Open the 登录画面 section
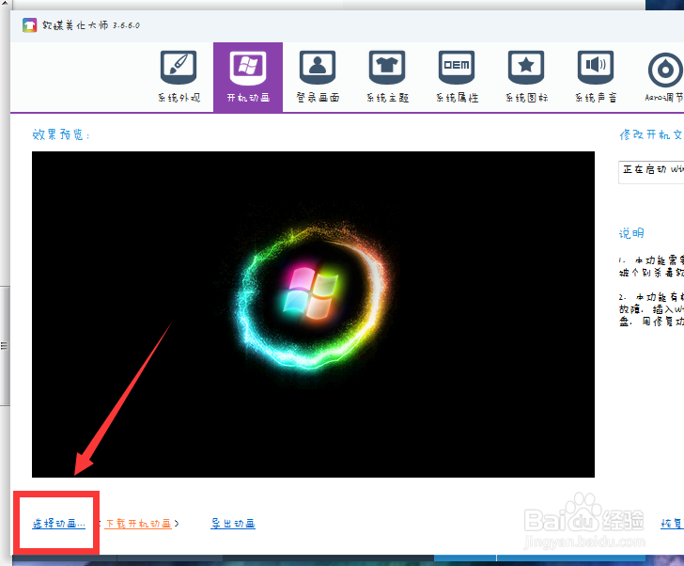This screenshot has width=684, height=566. (x=318, y=77)
